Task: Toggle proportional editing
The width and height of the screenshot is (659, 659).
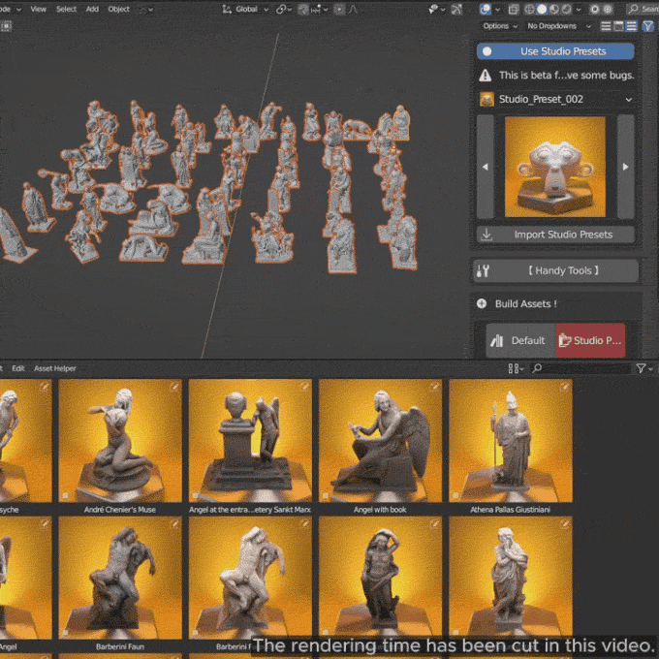Action: point(339,9)
